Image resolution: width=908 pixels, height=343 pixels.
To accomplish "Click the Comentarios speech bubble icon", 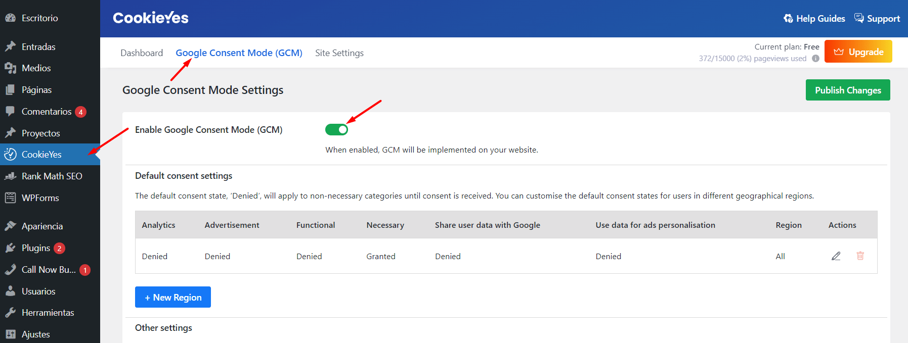I will (x=10, y=111).
